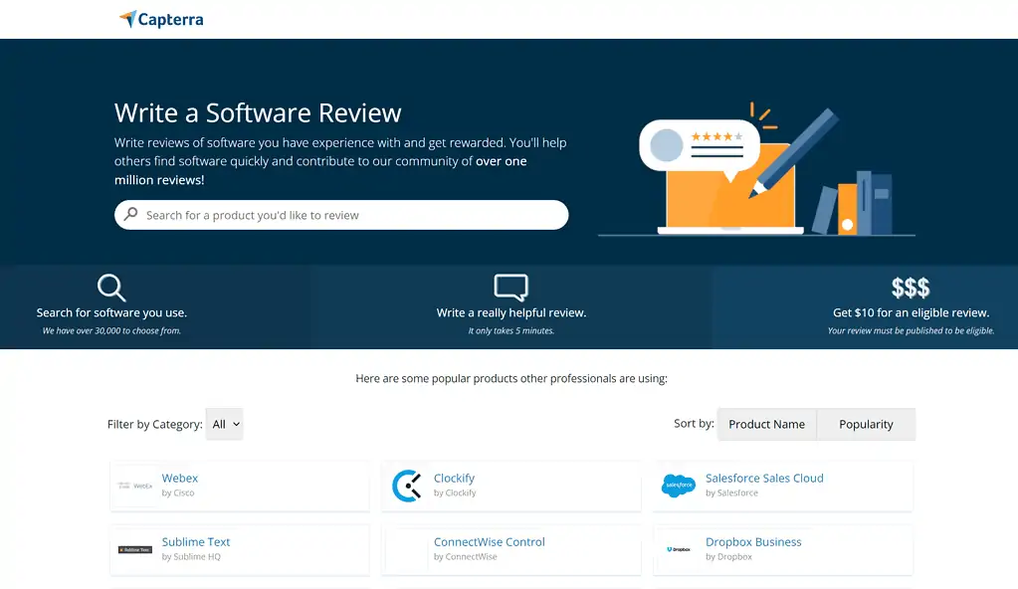Select the Clockify clock logo
Image resolution: width=1018 pixels, height=589 pixels.
[407, 485]
